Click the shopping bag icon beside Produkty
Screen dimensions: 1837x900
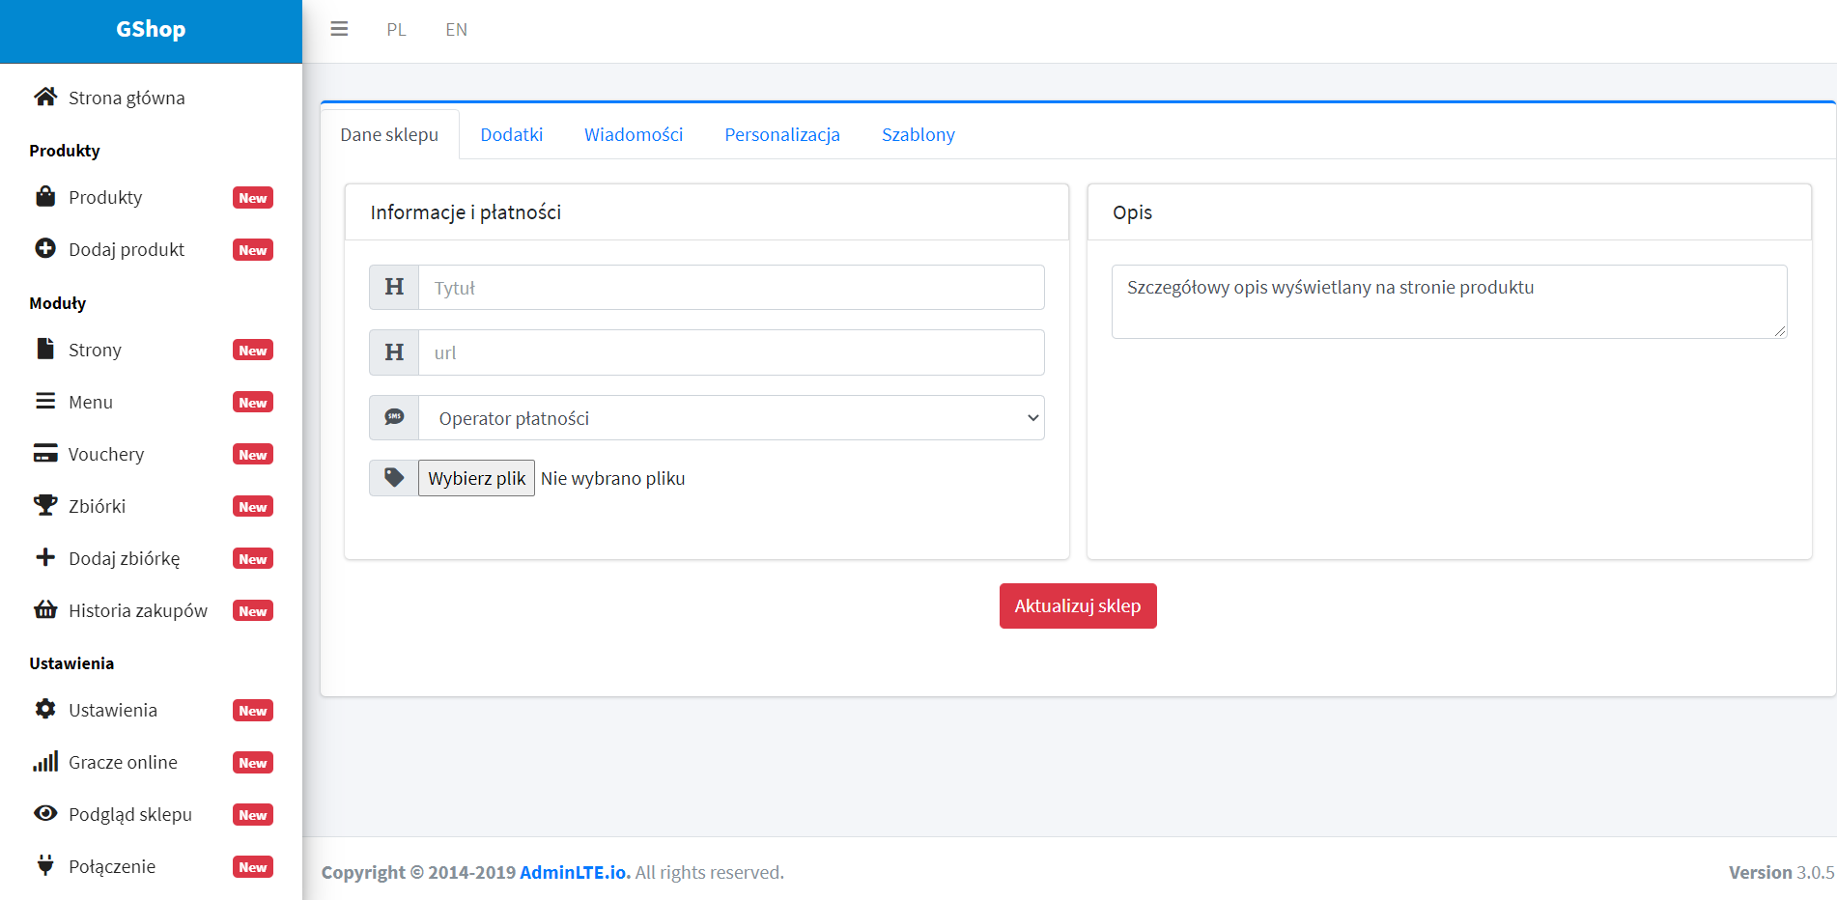tap(45, 197)
